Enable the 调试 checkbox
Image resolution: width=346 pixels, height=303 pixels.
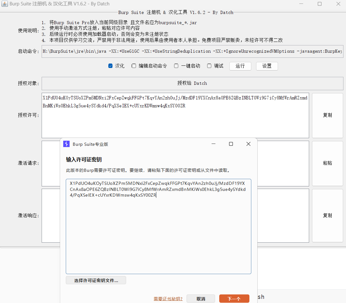coord(209,66)
